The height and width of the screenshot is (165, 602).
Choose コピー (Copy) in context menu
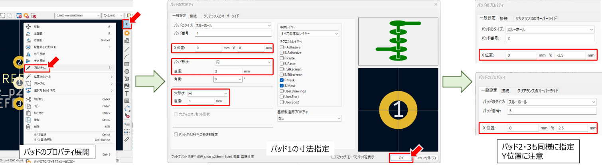point(69,106)
